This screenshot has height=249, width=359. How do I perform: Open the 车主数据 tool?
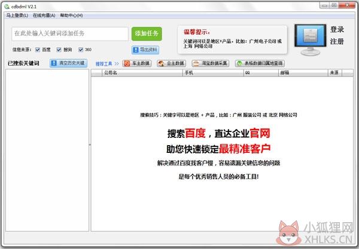(x=137, y=63)
